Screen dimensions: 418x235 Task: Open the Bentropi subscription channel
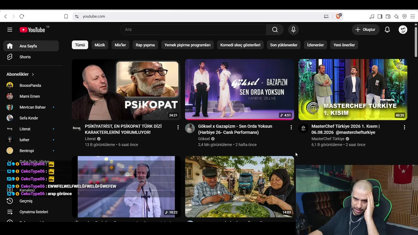click(x=31, y=151)
